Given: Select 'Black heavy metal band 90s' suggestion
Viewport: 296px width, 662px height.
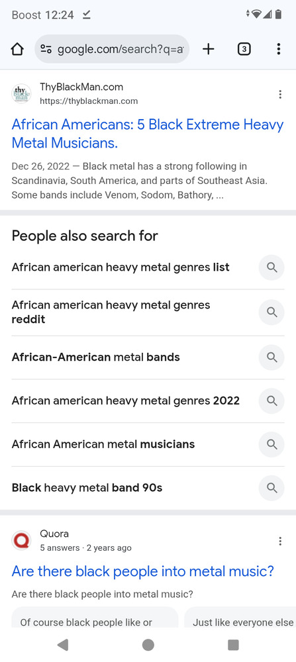Looking at the screenshot, I should (x=87, y=488).
